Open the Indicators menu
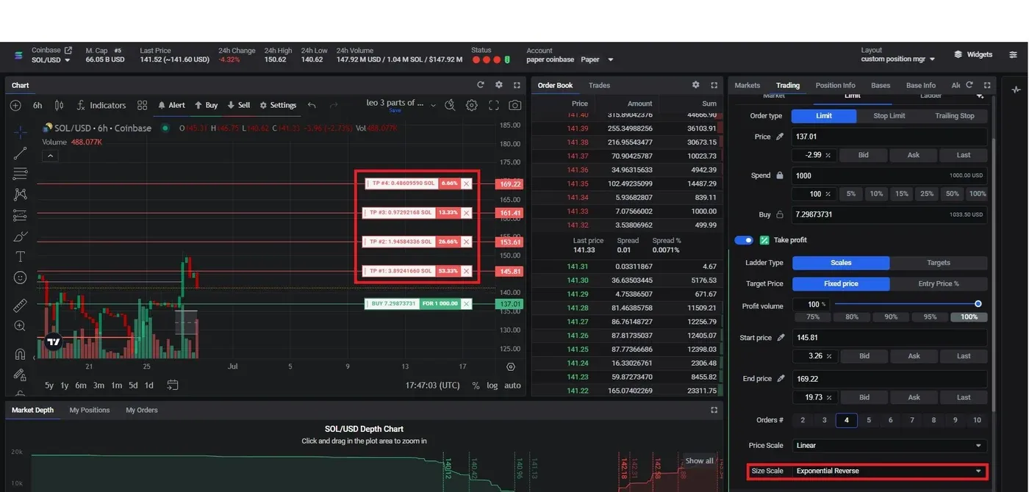Viewport: 1029px width, 492px height. click(101, 105)
